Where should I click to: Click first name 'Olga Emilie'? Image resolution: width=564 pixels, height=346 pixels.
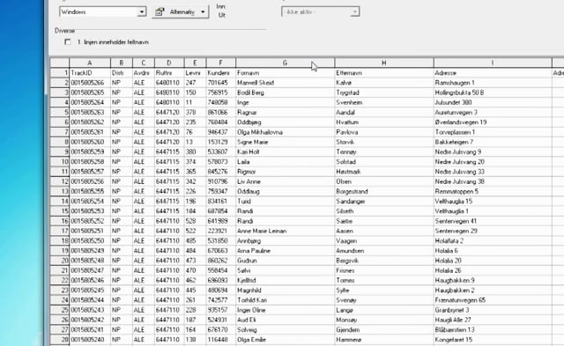point(251,340)
